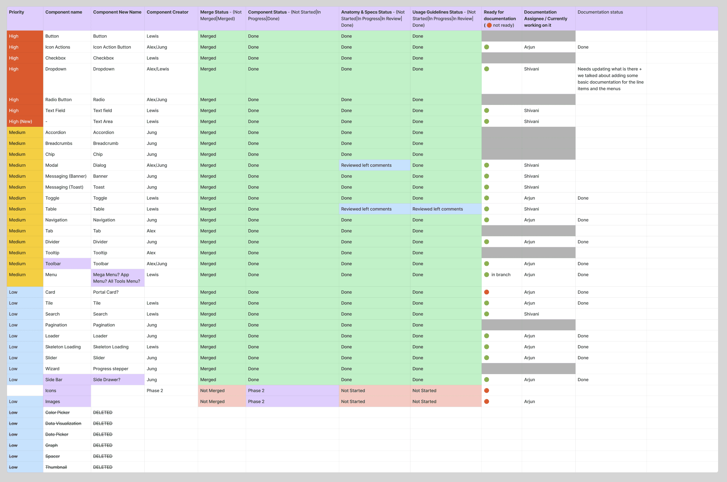Click the Dropdown row documentation note text
This screenshot has height=482, width=727.
point(610,79)
